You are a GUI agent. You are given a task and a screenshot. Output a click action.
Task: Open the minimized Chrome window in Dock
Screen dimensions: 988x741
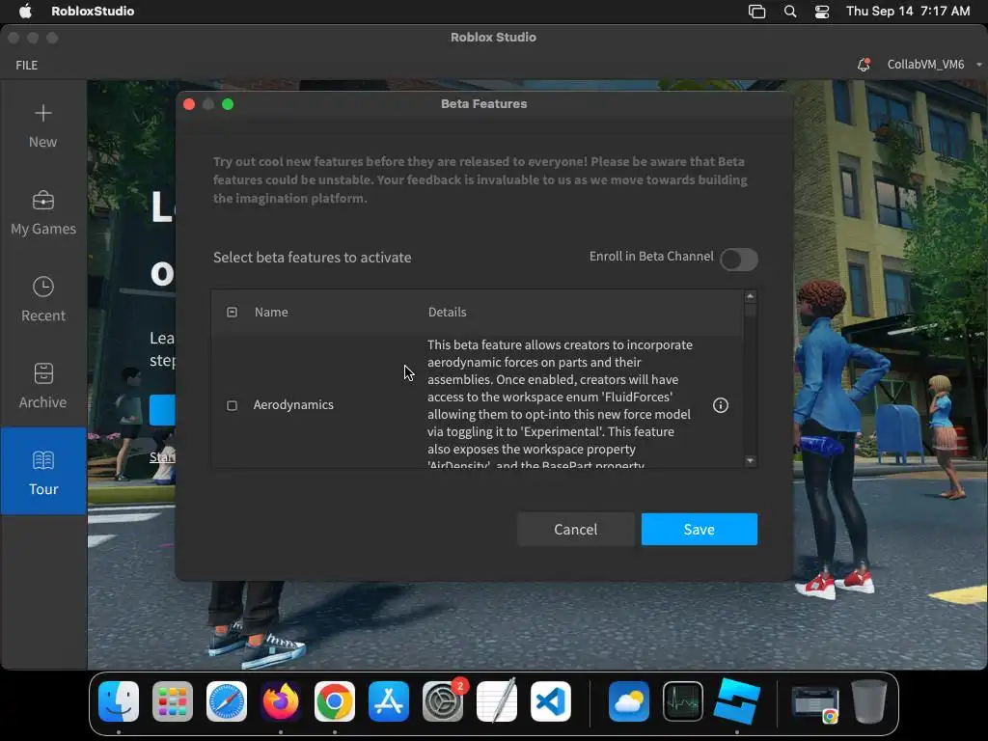pyautogui.click(x=814, y=703)
